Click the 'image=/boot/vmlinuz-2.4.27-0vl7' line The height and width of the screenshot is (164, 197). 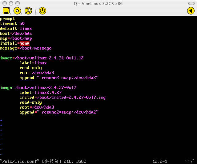coord(38,87)
